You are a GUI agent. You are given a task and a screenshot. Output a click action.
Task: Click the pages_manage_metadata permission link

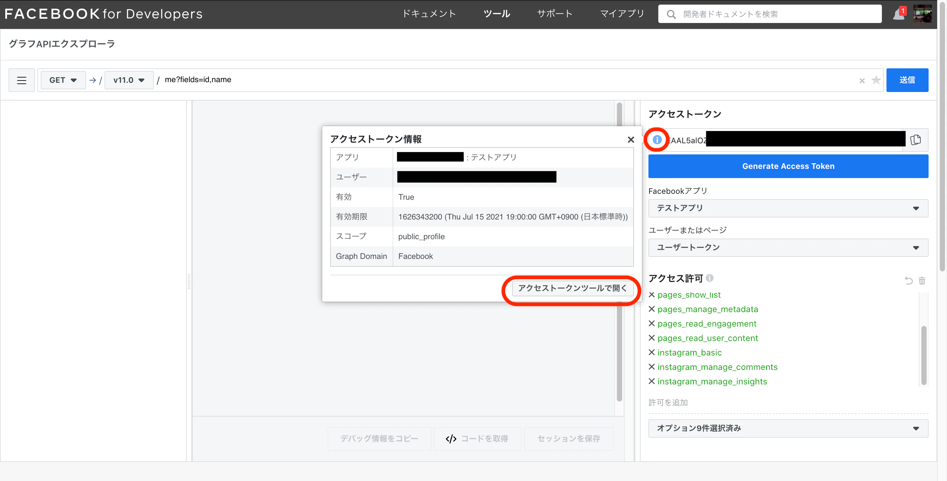click(x=707, y=309)
